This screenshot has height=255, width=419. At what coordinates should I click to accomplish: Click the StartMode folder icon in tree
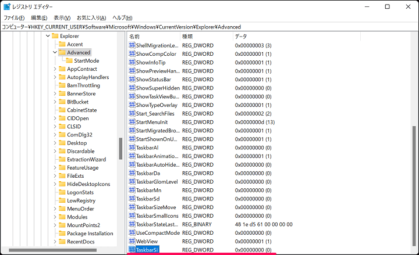click(69, 61)
